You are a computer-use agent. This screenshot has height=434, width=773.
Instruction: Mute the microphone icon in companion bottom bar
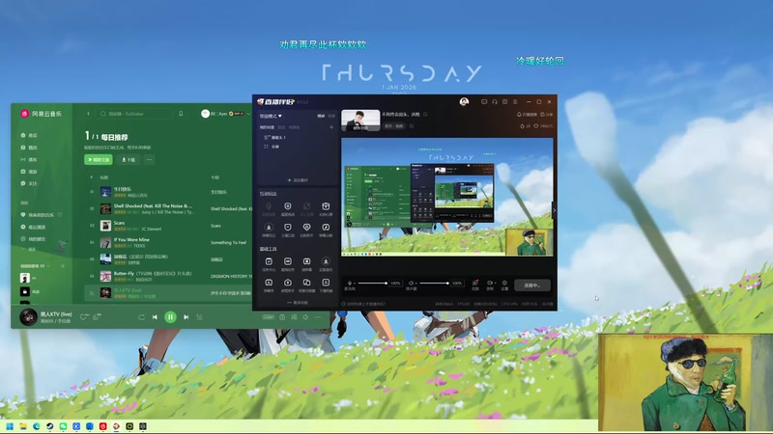coord(350,283)
